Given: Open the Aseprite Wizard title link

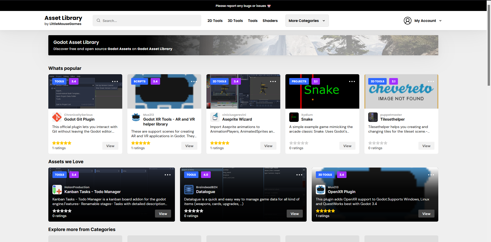Looking at the screenshot, I should (x=237, y=119).
